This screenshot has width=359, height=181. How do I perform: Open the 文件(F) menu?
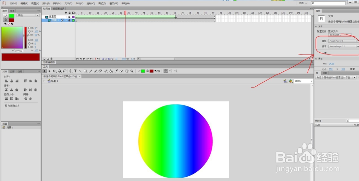coord(14,4)
